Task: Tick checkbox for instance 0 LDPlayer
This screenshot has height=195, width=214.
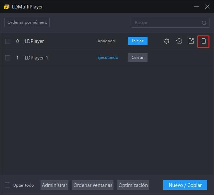Action: pyautogui.click(x=8, y=41)
